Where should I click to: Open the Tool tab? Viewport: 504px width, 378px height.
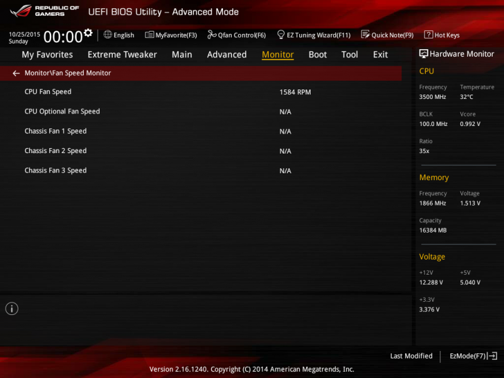[350, 55]
